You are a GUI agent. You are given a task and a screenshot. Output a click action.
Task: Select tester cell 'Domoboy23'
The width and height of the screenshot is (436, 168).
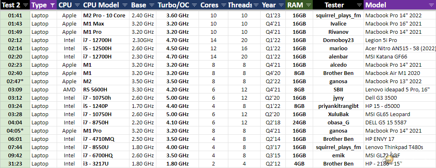tap(338, 40)
